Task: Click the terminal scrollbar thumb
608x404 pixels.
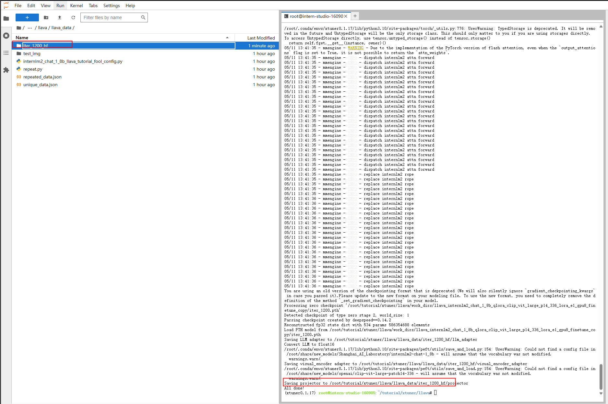Action: [x=601, y=376]
